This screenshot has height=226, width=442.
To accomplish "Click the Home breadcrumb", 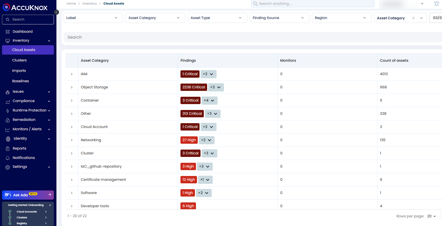I will (x=71, y=4).
